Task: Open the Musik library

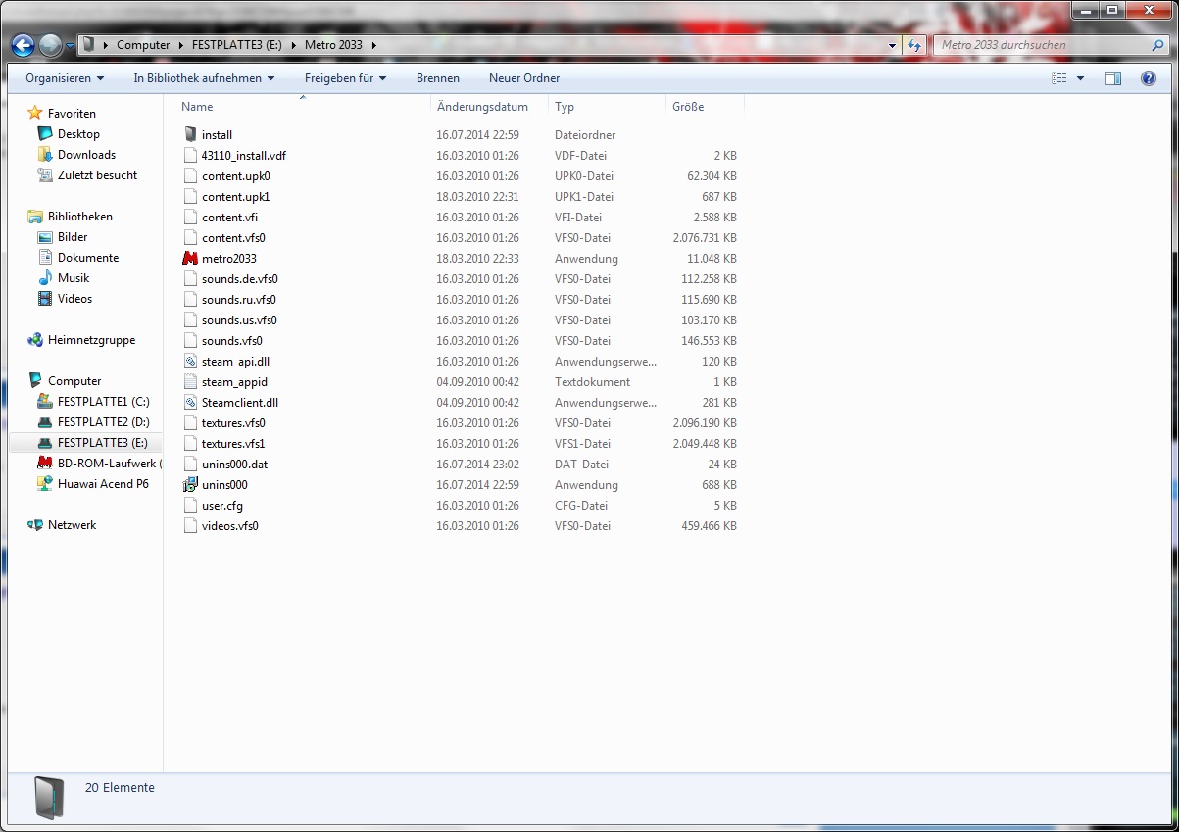Action: [74, 278]
